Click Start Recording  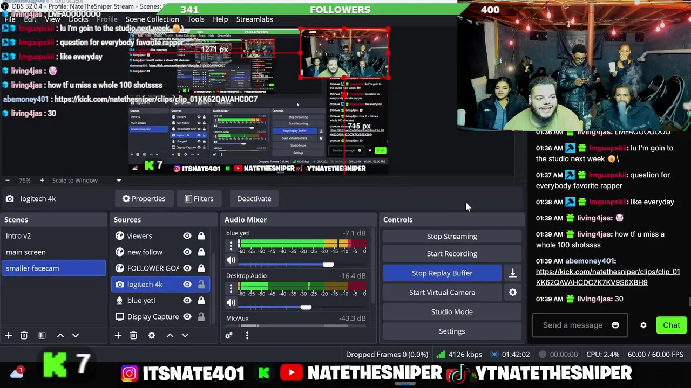[452, 254]
